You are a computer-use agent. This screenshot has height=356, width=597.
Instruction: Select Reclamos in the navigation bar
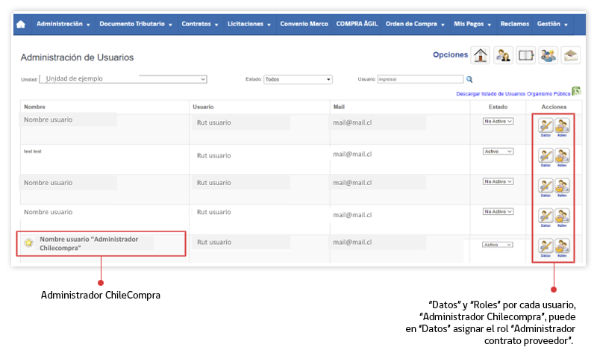tap(515, 24)
